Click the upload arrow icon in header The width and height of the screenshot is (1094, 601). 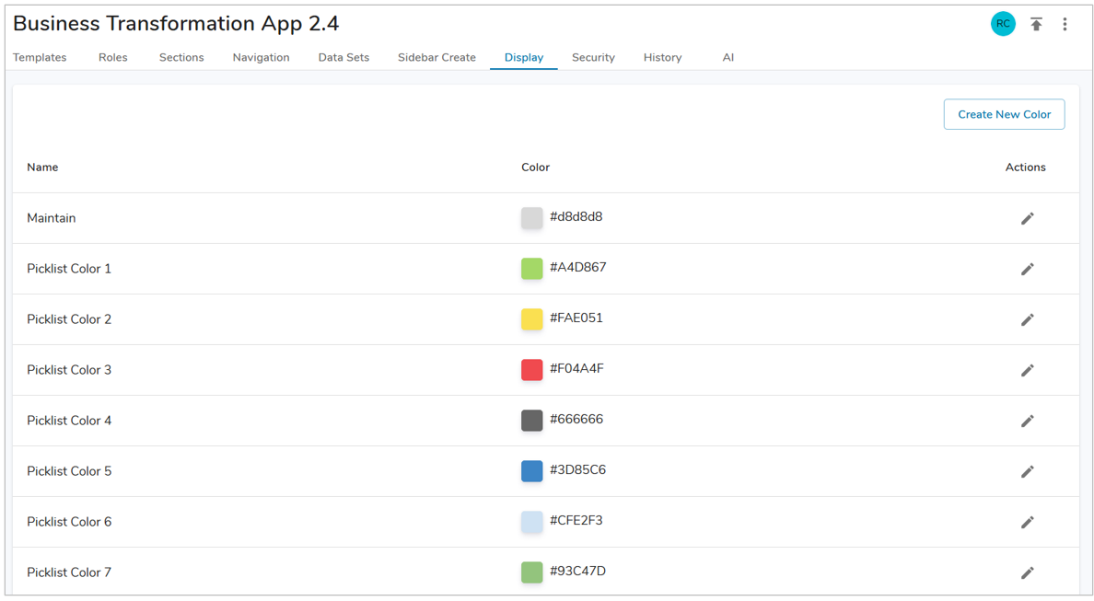click(1036, 25)
